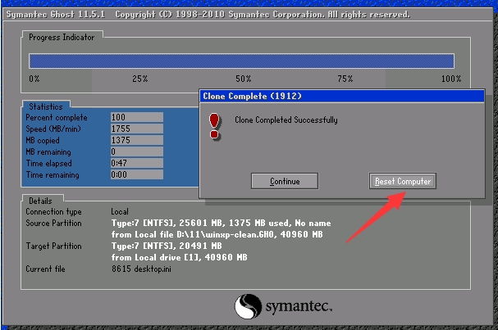Click the Current file desktop.ini entry
The image size is (498, 330).
click(x=141, y=269)
